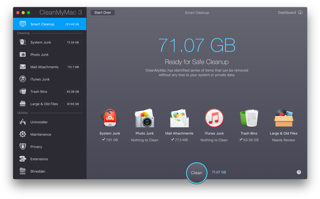Click the Ready for Safe Cleanup heading
The width and height of the screenshot is (320, 199).
(197, 62)
